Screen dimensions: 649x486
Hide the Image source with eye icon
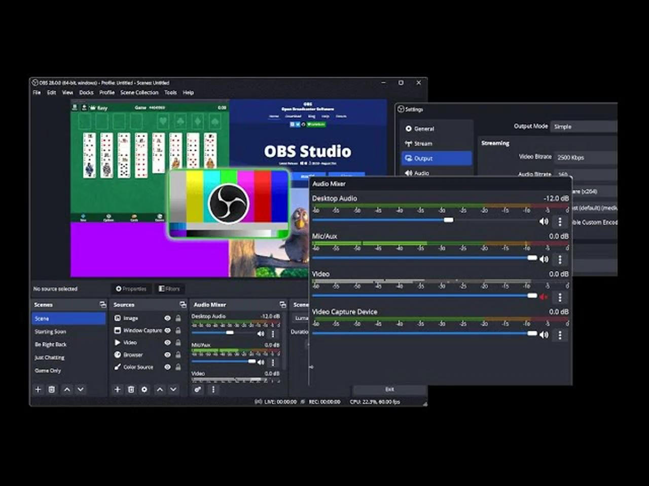point(167,318)
